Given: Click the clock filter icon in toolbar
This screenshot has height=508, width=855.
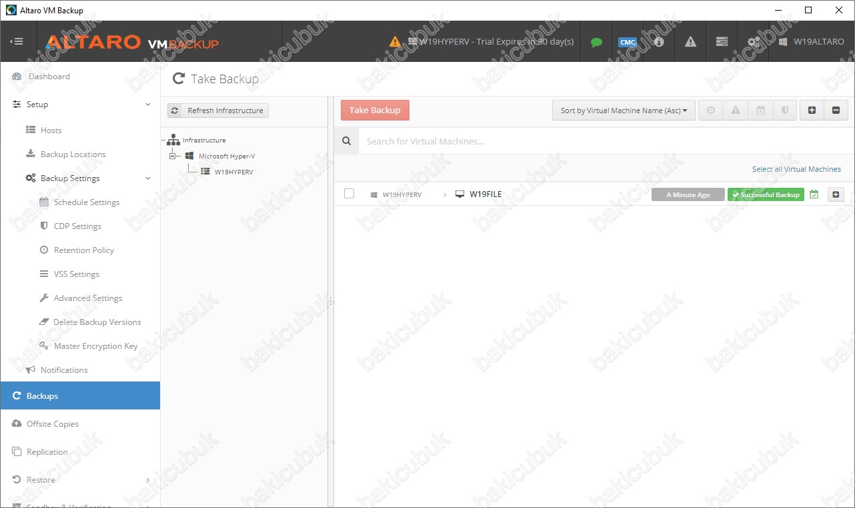Looking at the screenshot, I should coord(711,111).
